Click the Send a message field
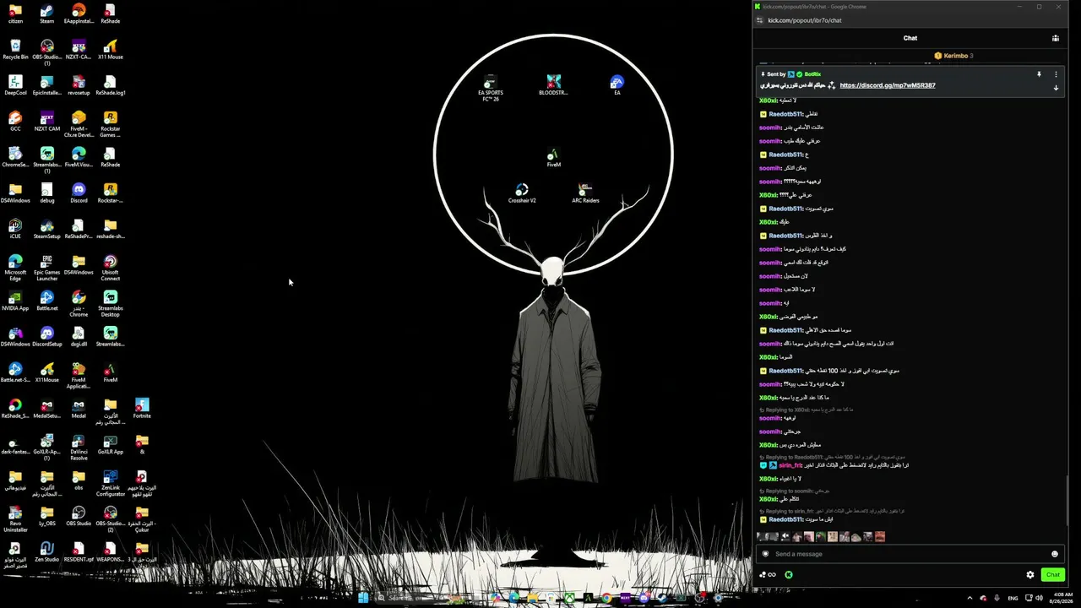Screen dimensions: 1081x608 pos(909,554)
